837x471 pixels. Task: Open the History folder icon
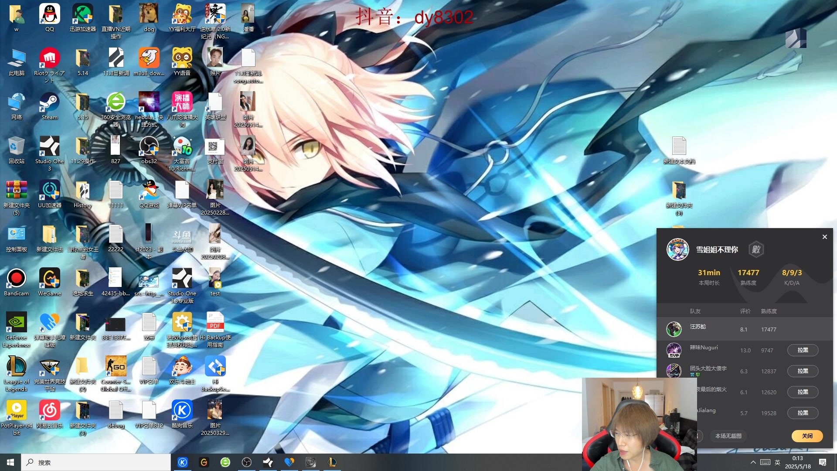point(83,194)
